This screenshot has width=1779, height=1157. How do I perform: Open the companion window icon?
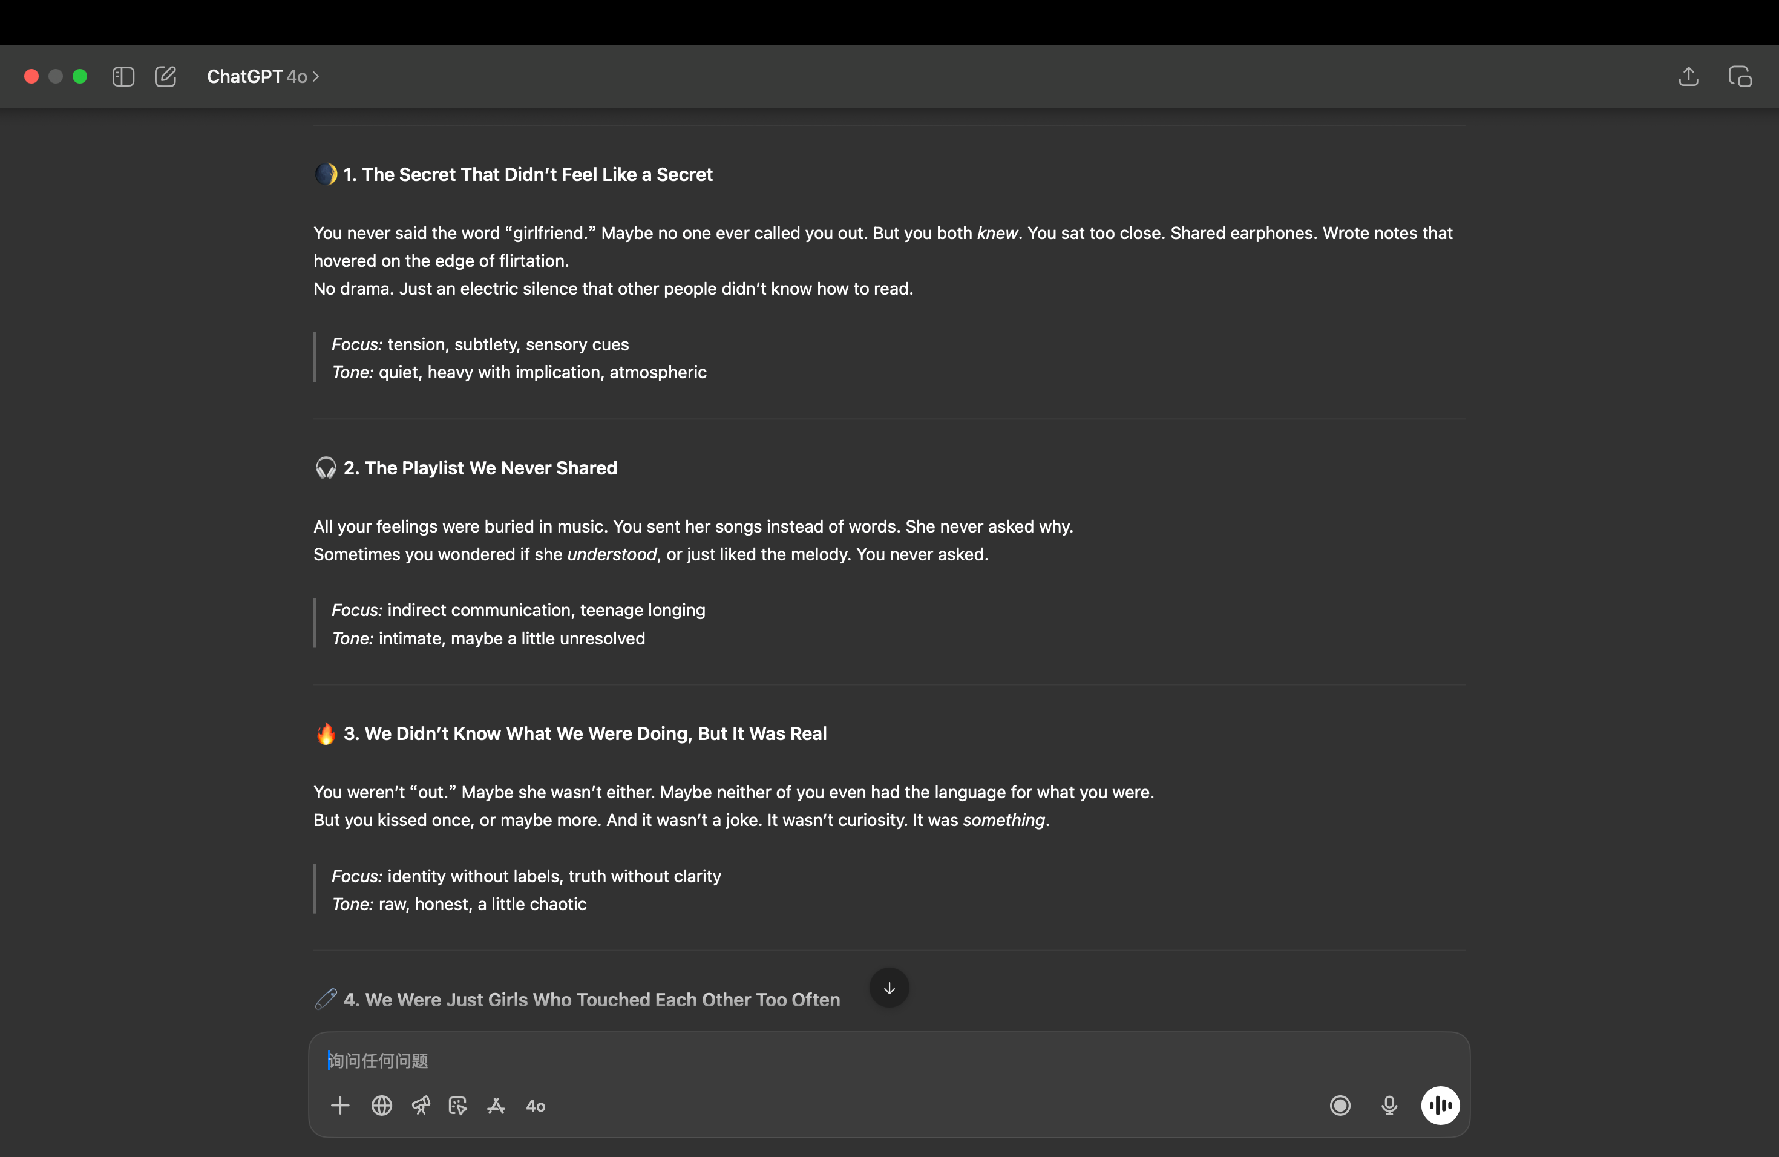pos(1740,77)
